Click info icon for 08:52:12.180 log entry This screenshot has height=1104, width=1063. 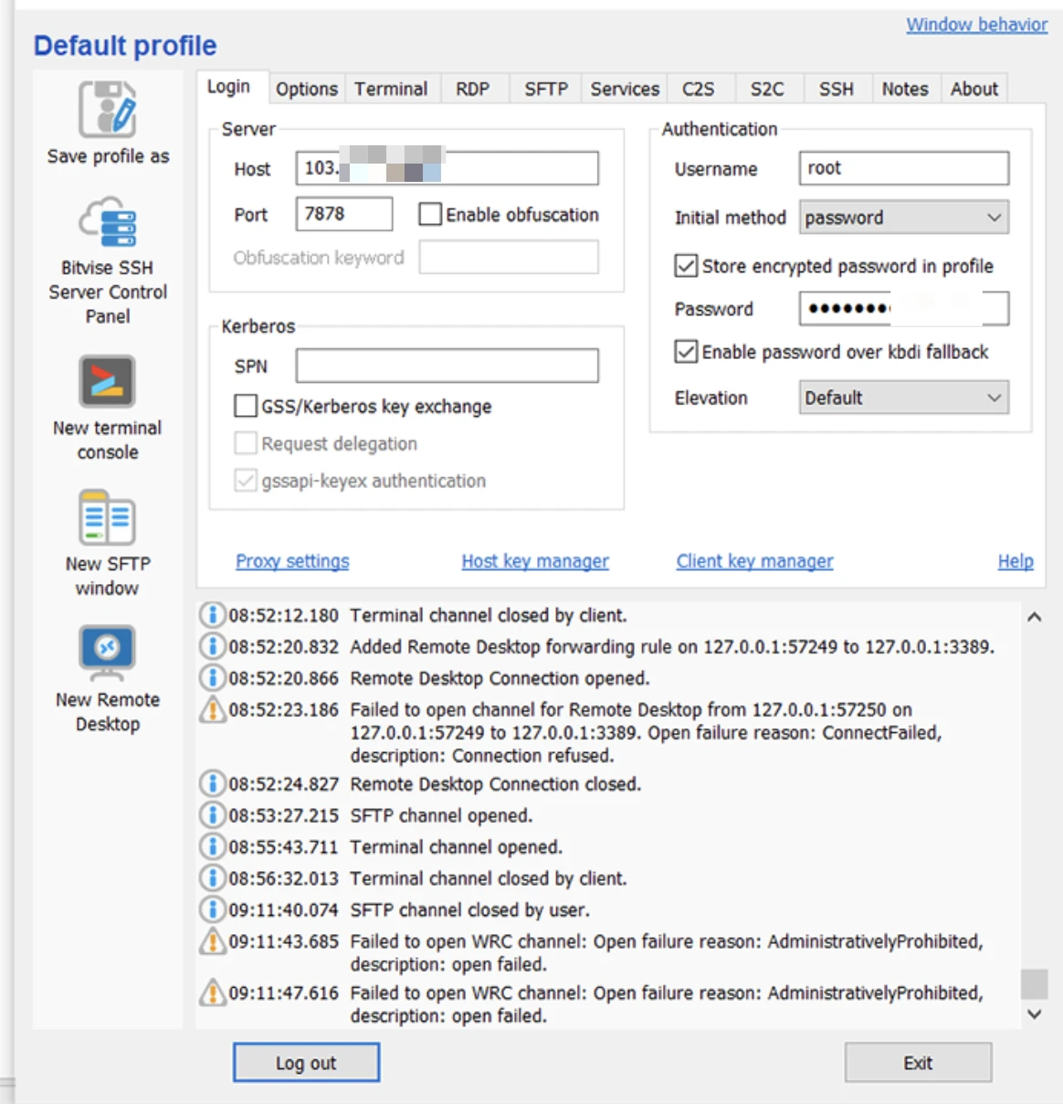pyautogui.click(x=212, y=615)
